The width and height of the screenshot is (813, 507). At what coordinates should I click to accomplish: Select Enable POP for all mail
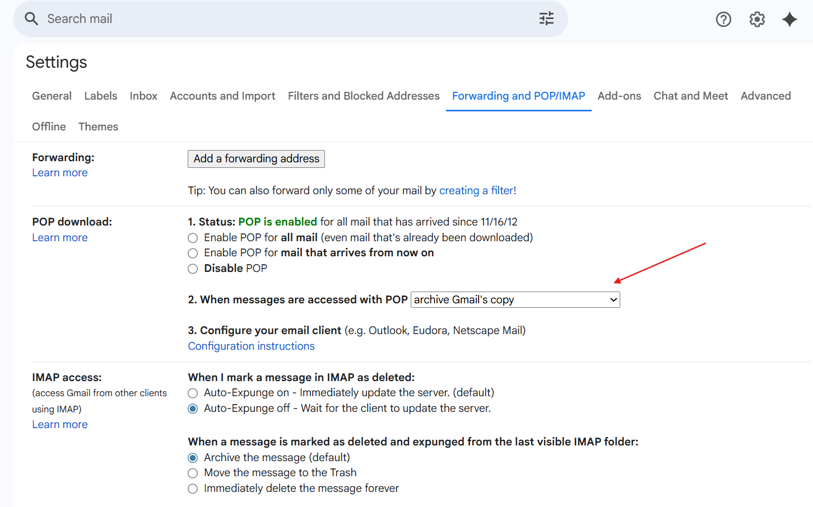point(193,238)
